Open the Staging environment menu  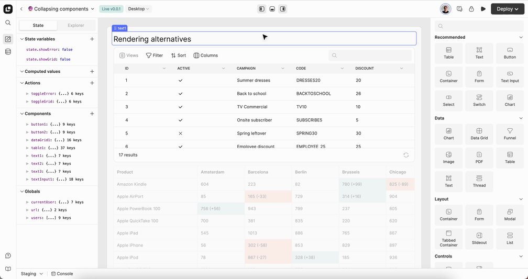point(31,274)
